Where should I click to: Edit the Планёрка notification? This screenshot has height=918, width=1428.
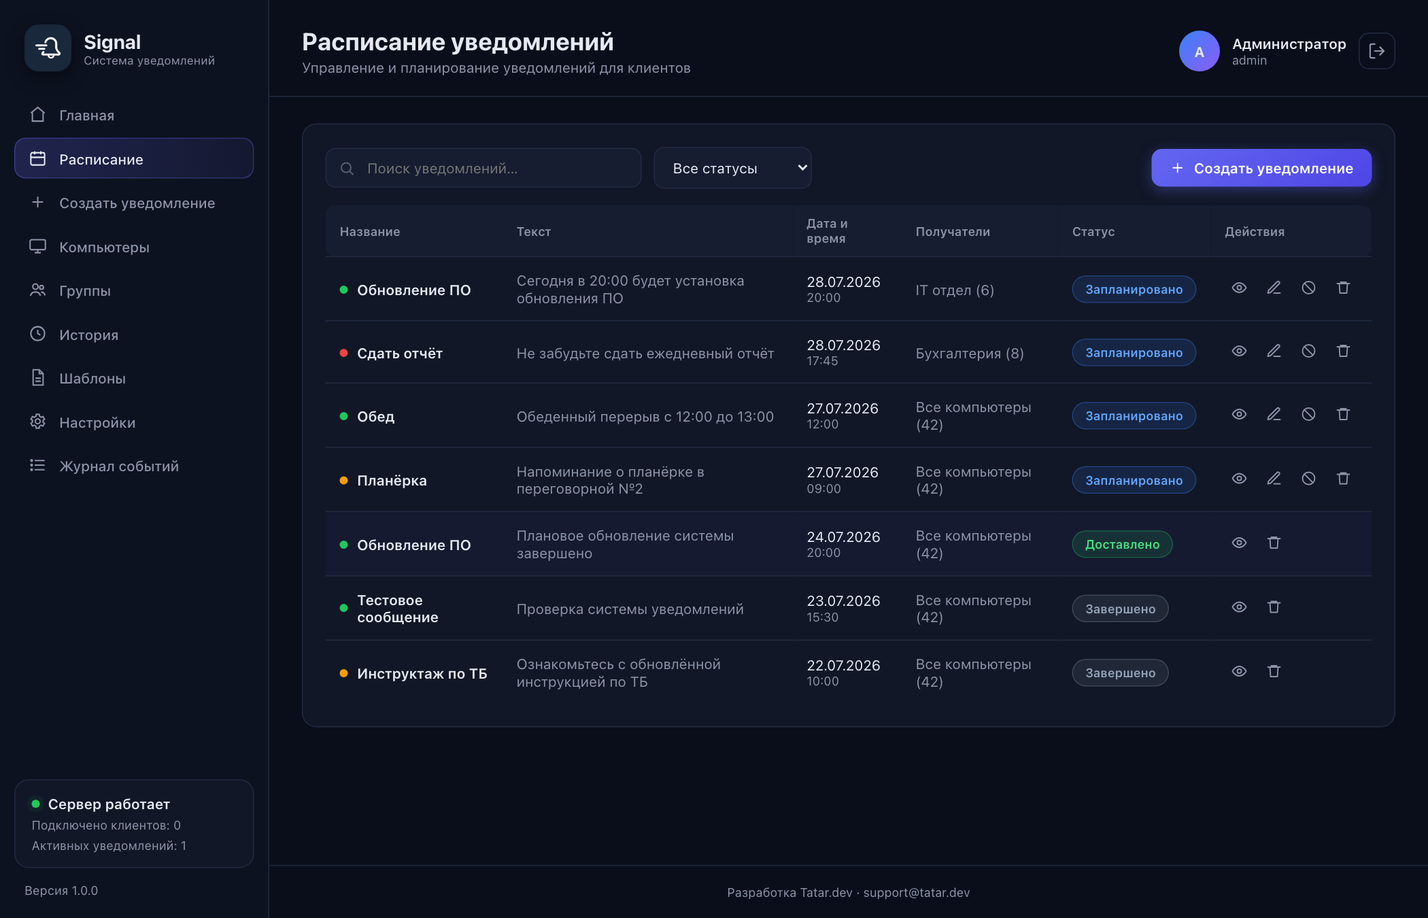(x=1274, y=479)
